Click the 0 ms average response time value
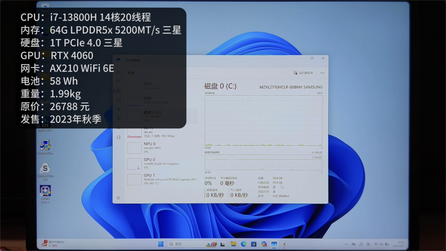This screenshot has height=251, width=446. tap(227, 183)
